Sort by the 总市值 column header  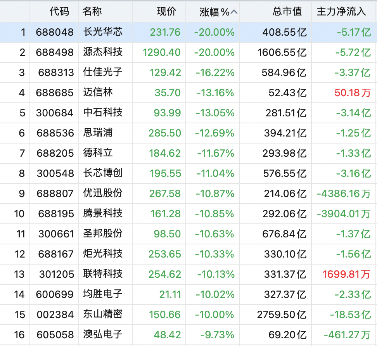coord(287,12)
